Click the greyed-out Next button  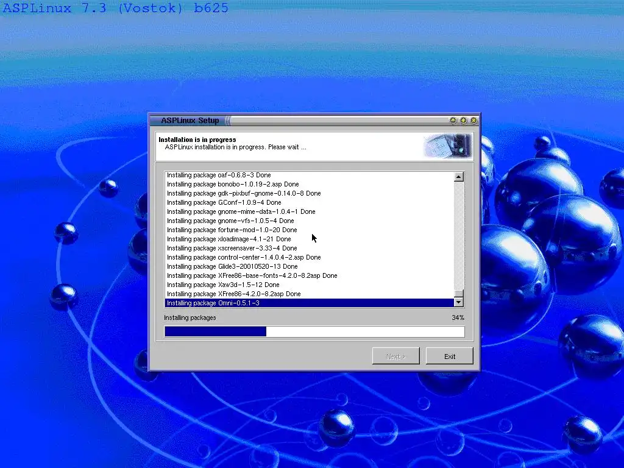pos(395,356)
